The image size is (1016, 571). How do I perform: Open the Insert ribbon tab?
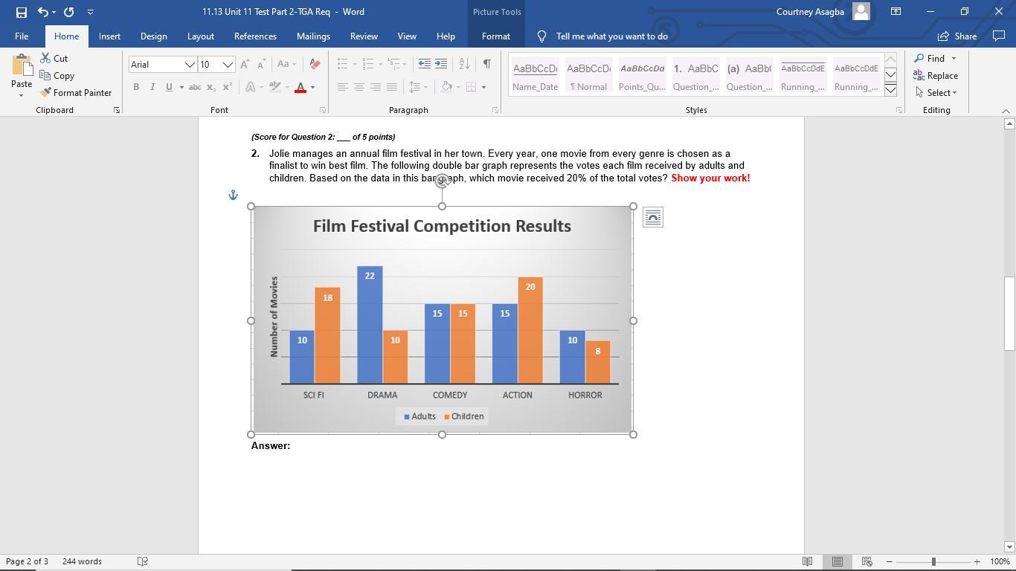coord(109,36)
